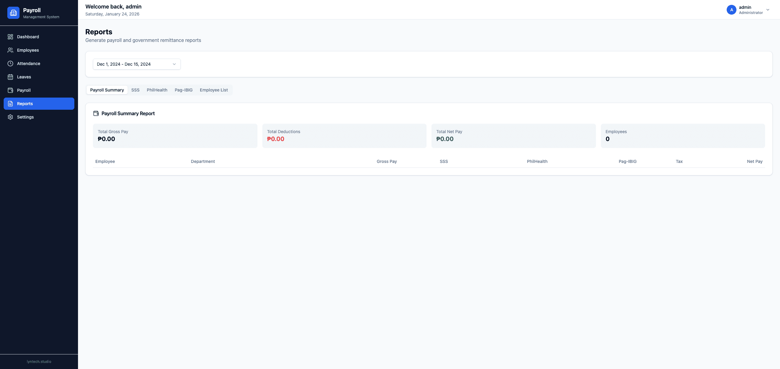The height and width of the screenshot is (369, 780).
Task: Click the Administrator role label
Action: click(751, 13)
